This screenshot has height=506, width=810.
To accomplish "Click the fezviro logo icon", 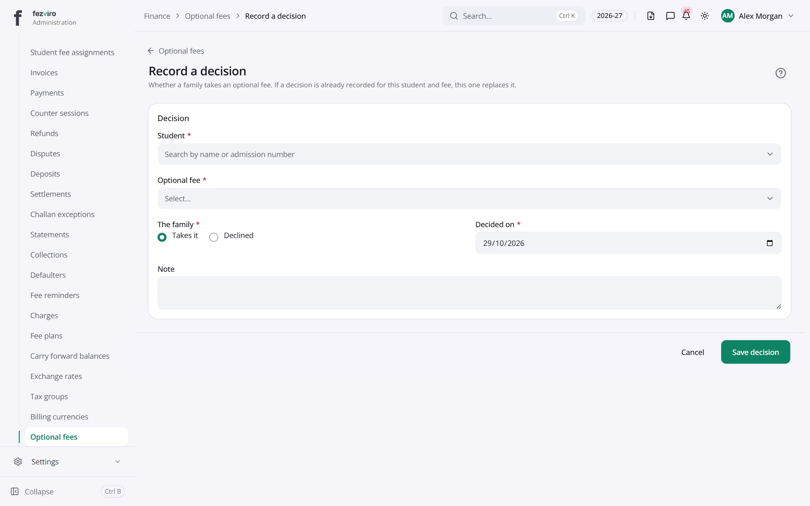I will click(18, 18).
